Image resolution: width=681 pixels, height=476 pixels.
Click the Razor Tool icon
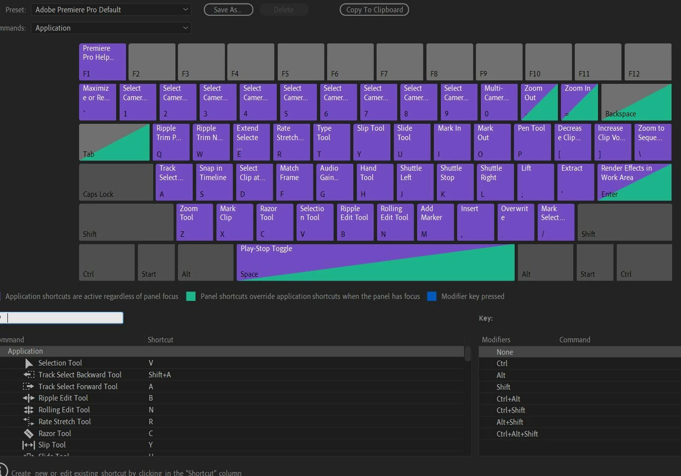click(29, 434)
